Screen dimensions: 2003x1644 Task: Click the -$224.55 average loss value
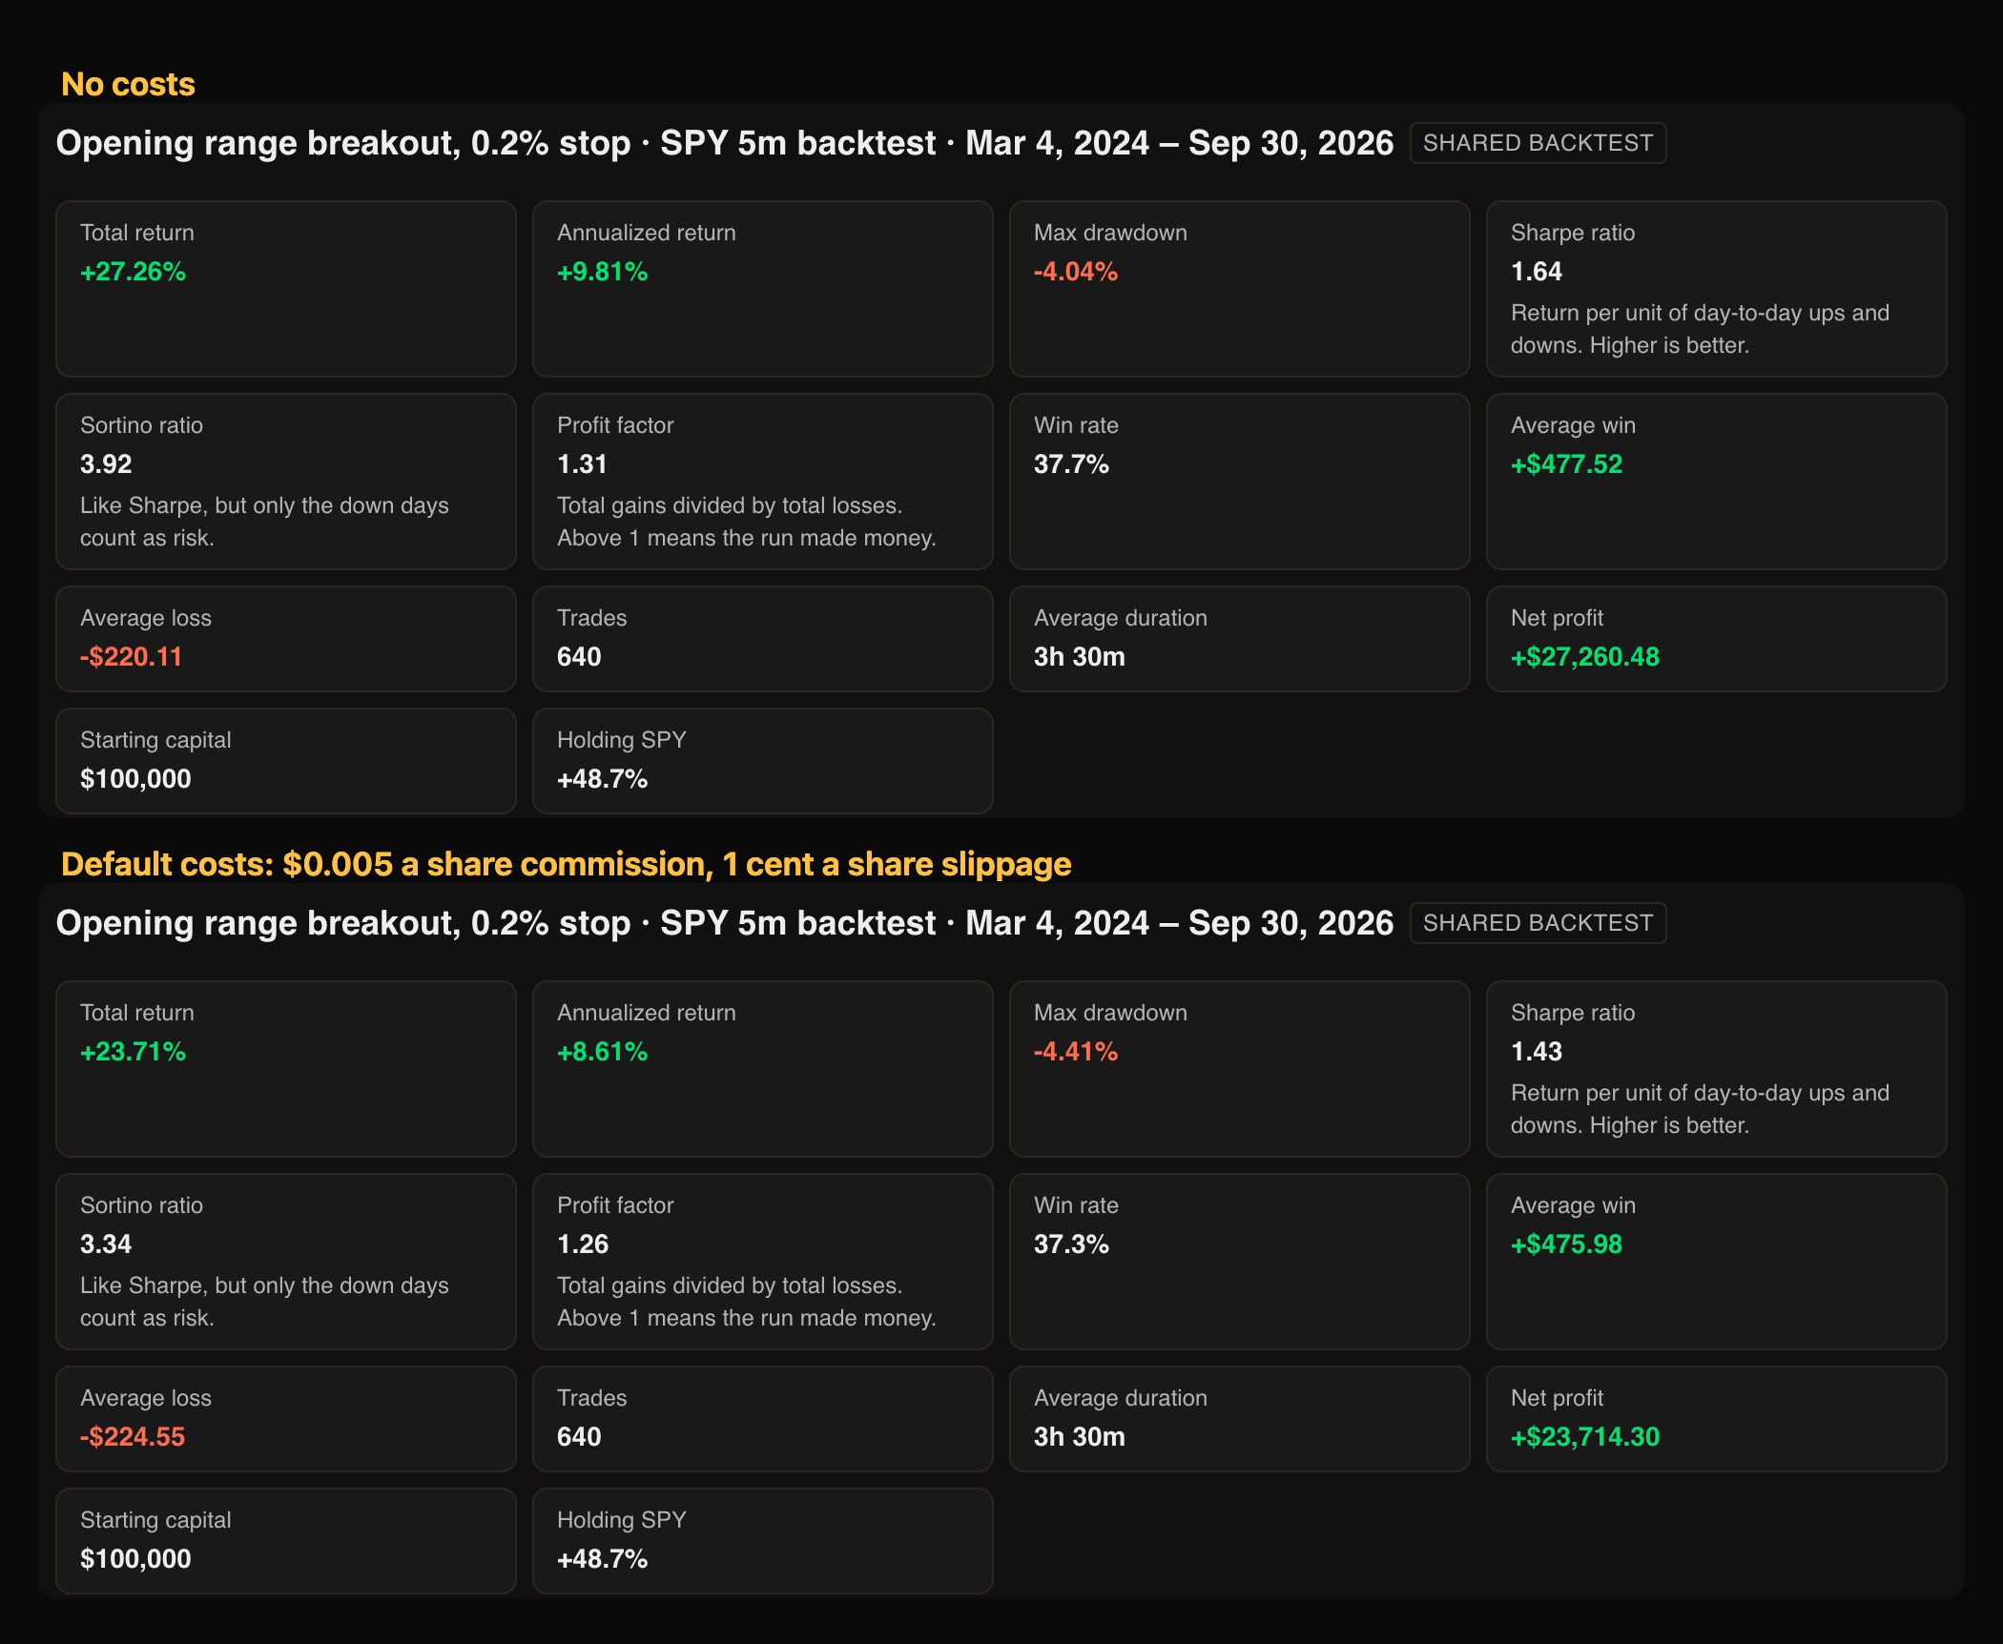(x=133, y=1437)
